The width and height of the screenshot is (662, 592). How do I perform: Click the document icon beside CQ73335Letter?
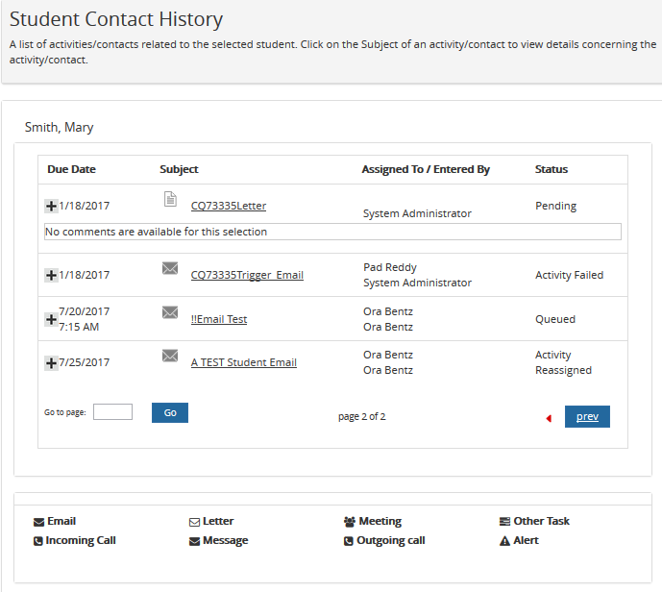(x=170, y=199)
